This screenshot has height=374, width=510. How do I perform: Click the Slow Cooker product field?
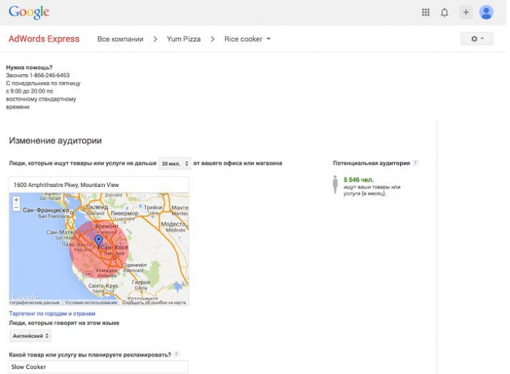point(98,367)
